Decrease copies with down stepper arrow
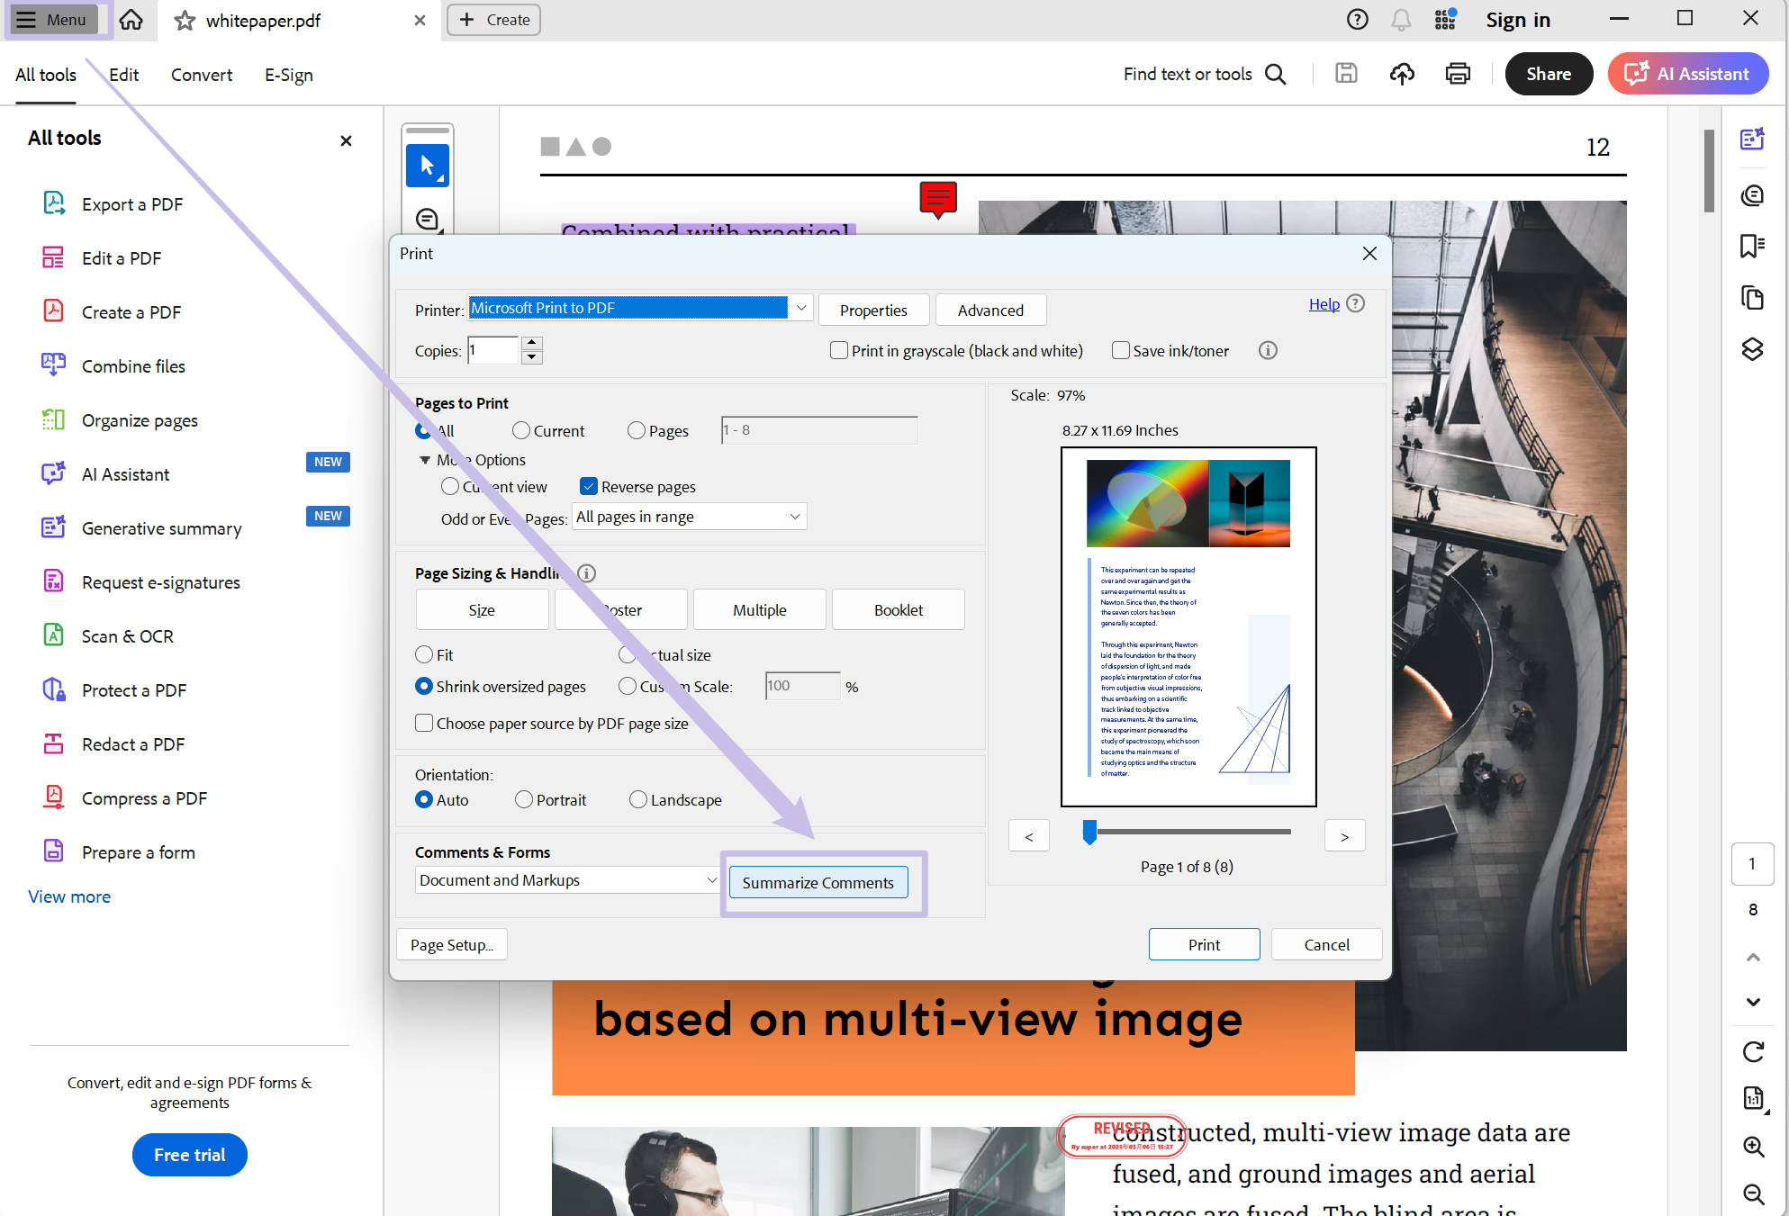The image size is (1789, 1216). 531,357
